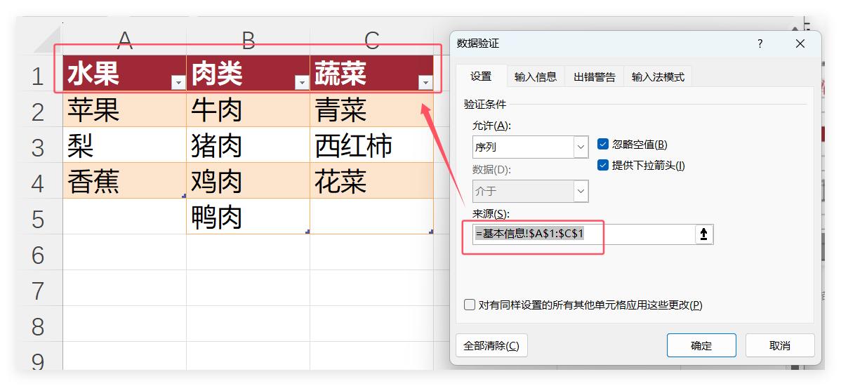
Task: Select the cell containing 香蕉
Action: pos(124,181)
